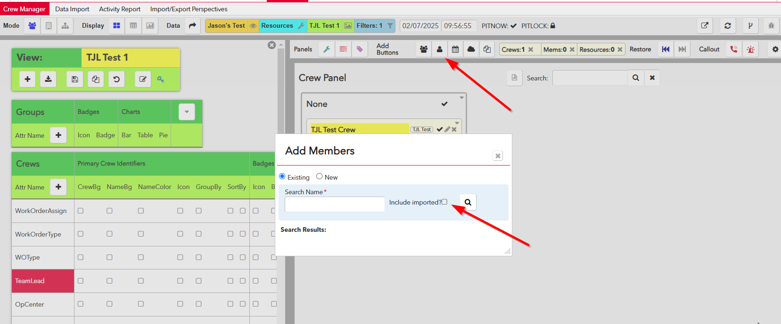This screenshot has height=324, width=781.
Task: Remove the Crews:1 filter chip
Action: (x=531, y=49)
